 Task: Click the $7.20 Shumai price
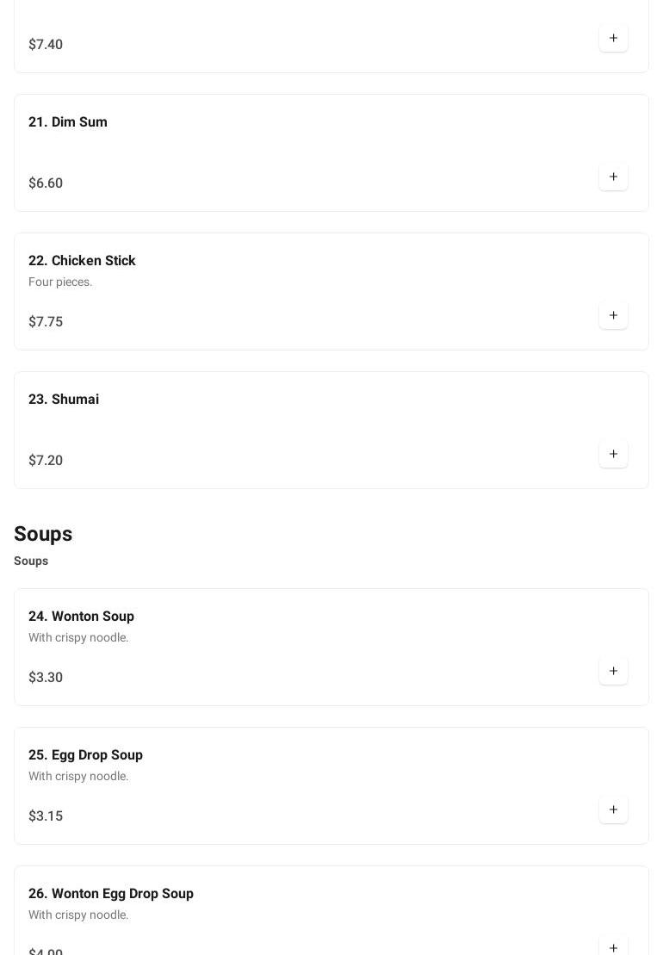[x=46, y=461]
